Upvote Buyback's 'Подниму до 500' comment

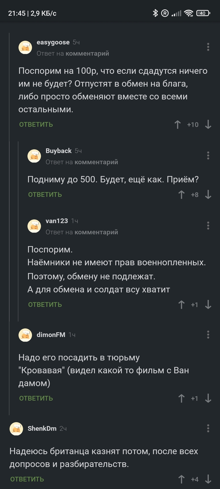[x=181, y=195]
